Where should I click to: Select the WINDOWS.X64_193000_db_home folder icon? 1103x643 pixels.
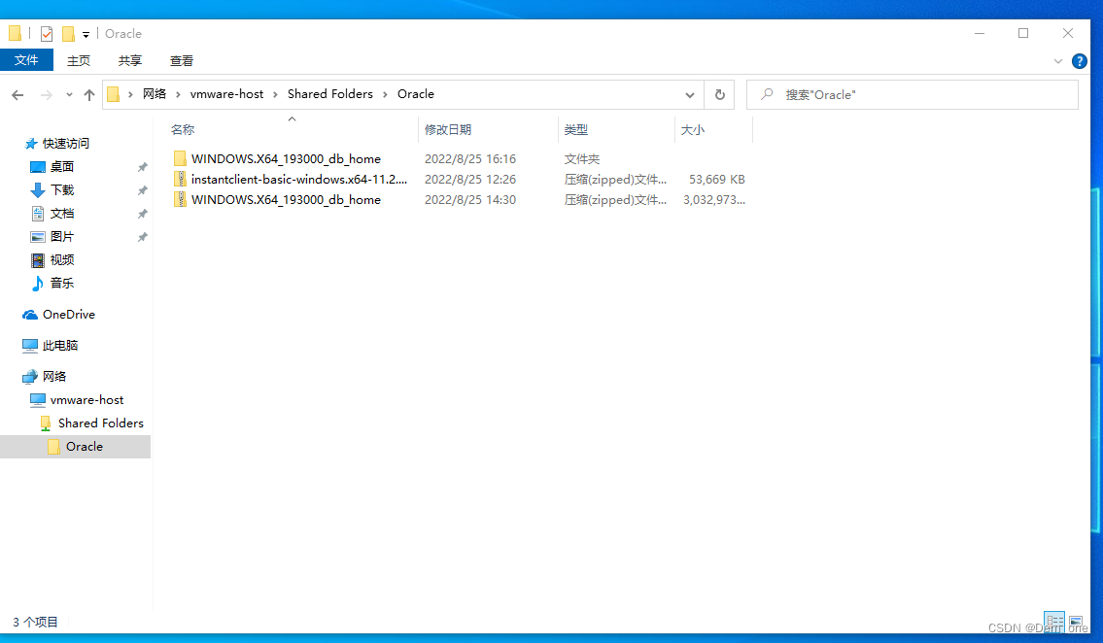(x=180, y=159)
